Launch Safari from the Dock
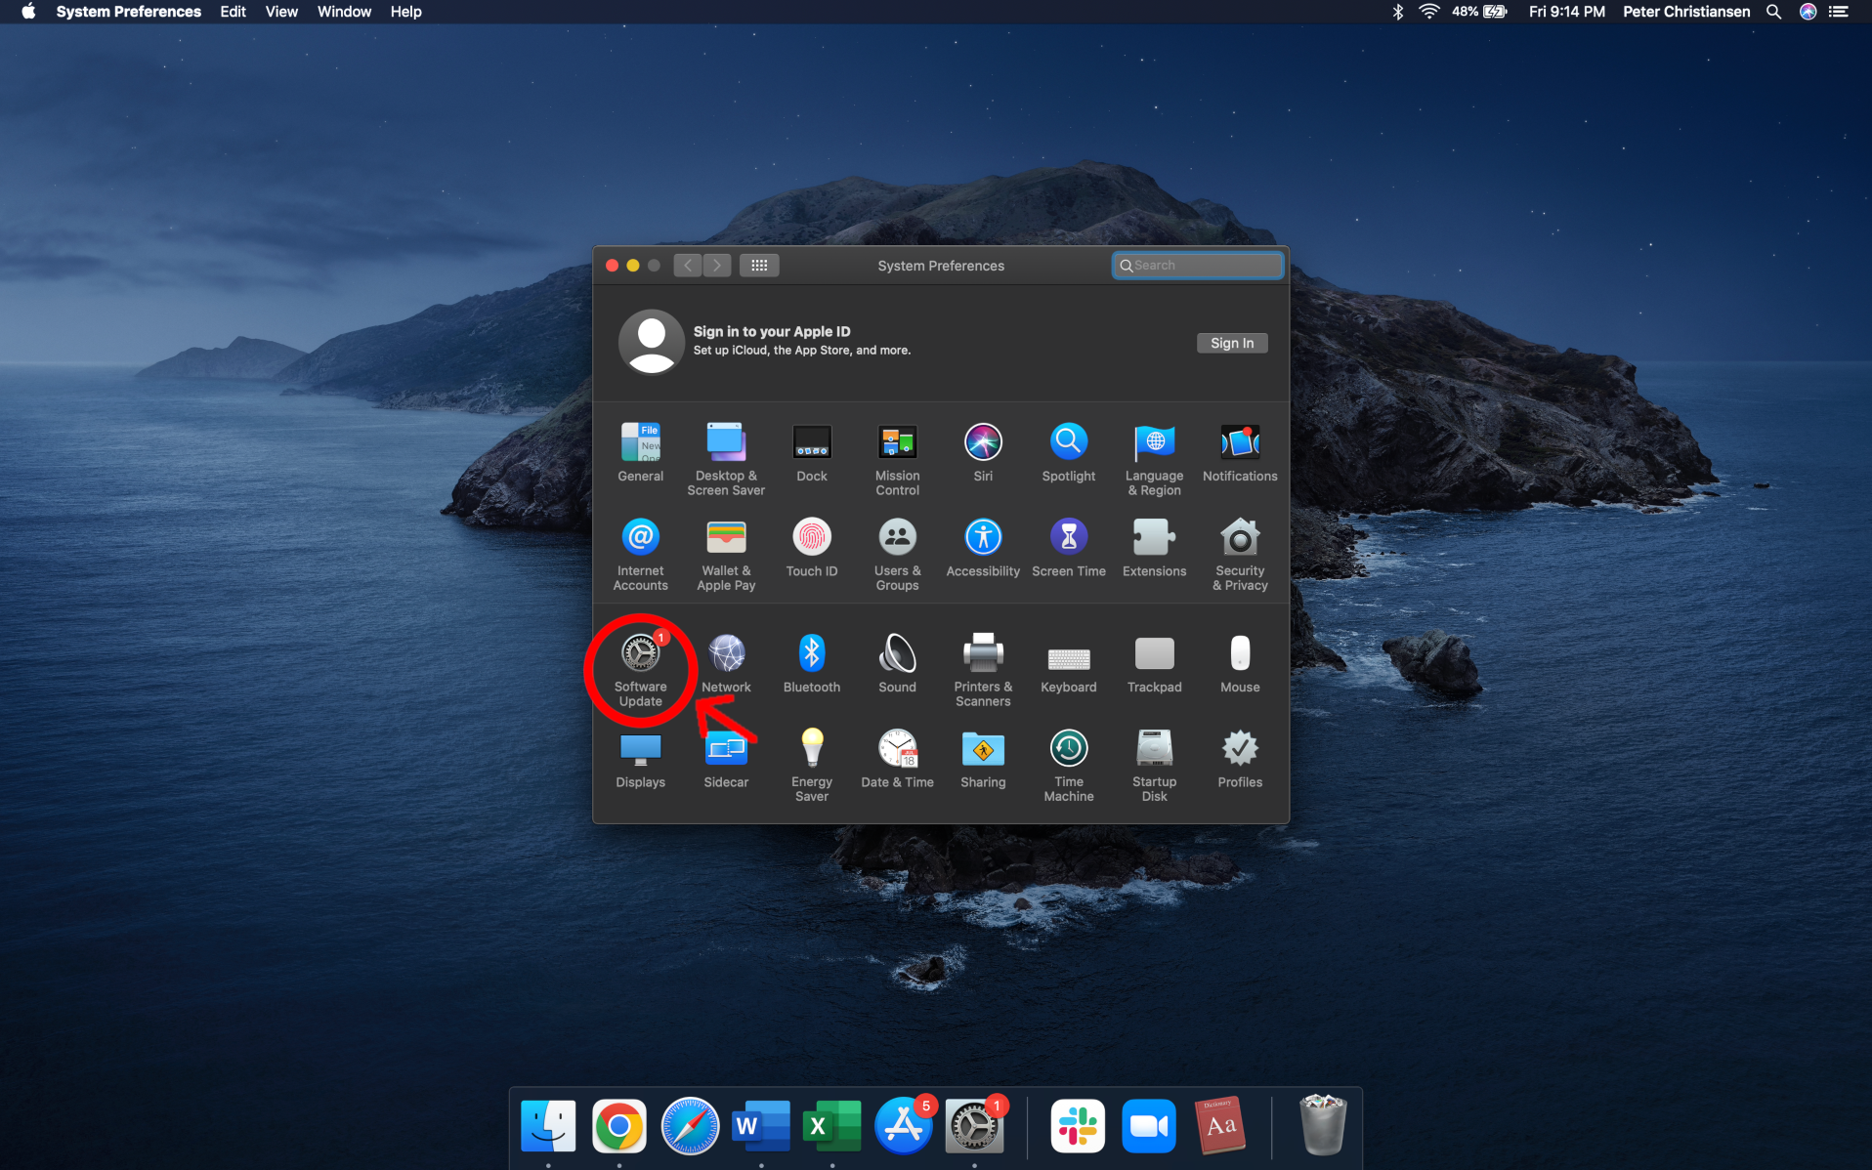 point(690,1126)
